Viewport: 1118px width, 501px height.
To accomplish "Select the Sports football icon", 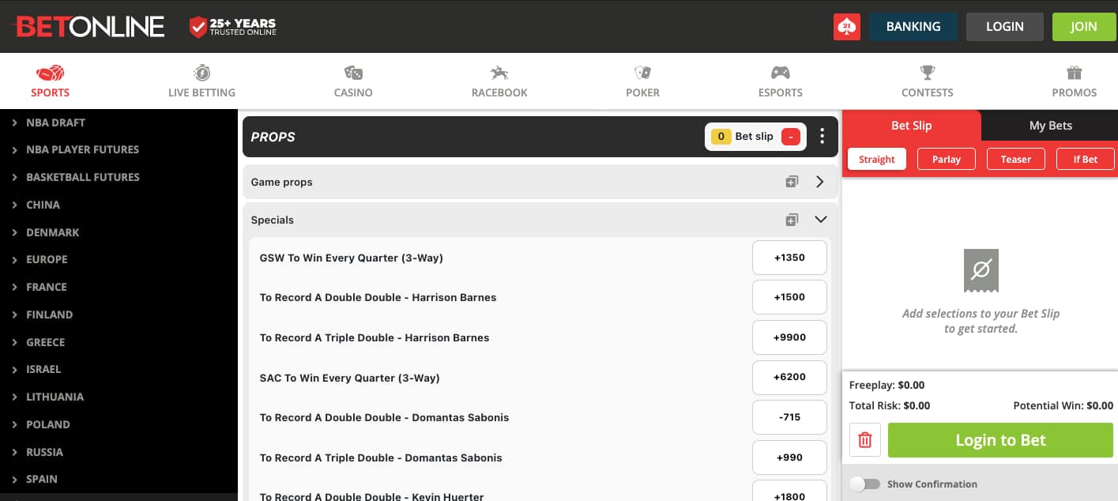I will (50, 73).
